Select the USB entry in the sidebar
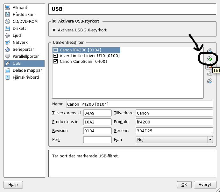This screenshot has height=192, width=220. coord(24,63)
